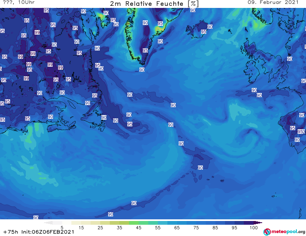Screen dimensions: 306x236
Task: Click the legend value '15'
Action: 81,228
